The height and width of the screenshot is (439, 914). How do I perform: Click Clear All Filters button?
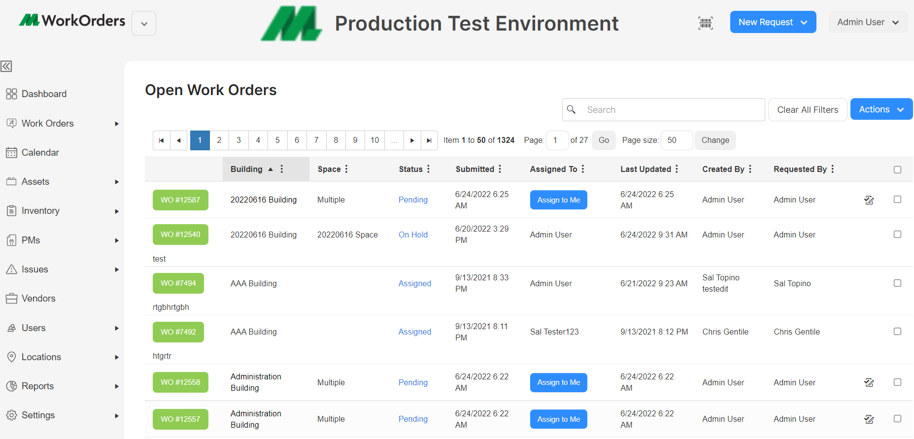[808, 109]
